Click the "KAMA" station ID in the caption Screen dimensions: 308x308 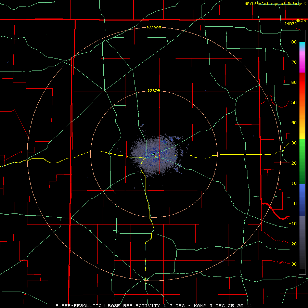[200, 306]
